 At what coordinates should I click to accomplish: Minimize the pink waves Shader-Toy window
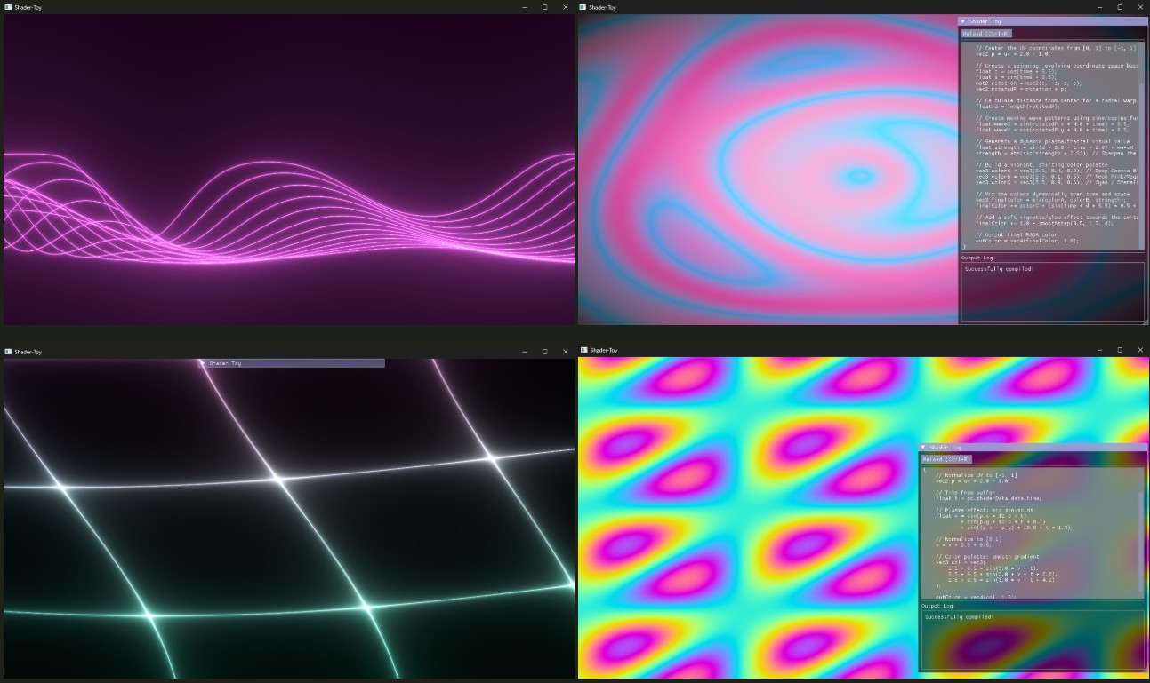(525, 7)
